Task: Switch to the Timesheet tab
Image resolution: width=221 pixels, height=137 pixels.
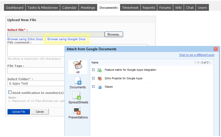Action: click(130, 8)
